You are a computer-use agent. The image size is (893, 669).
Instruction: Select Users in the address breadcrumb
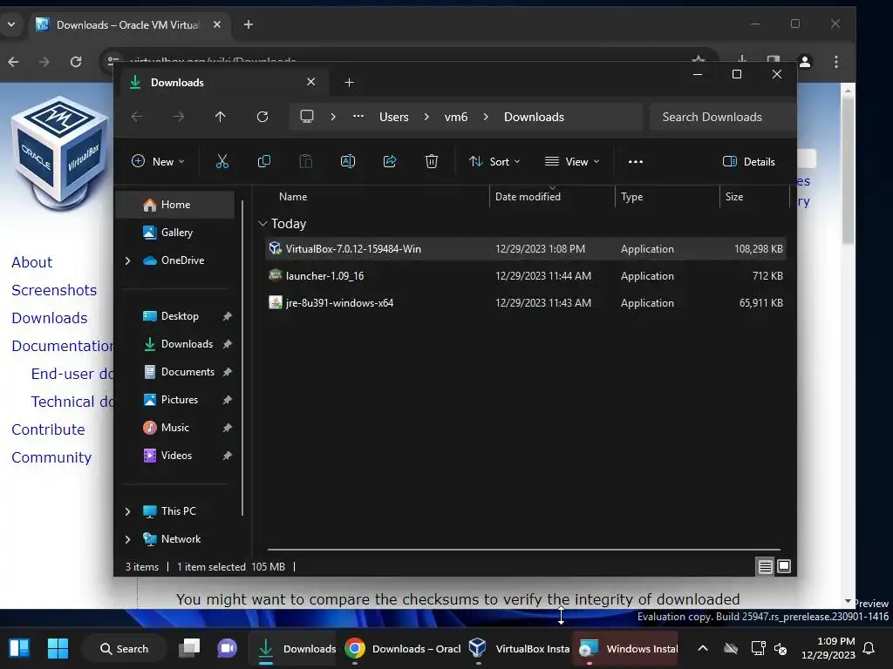coord(394,118)
